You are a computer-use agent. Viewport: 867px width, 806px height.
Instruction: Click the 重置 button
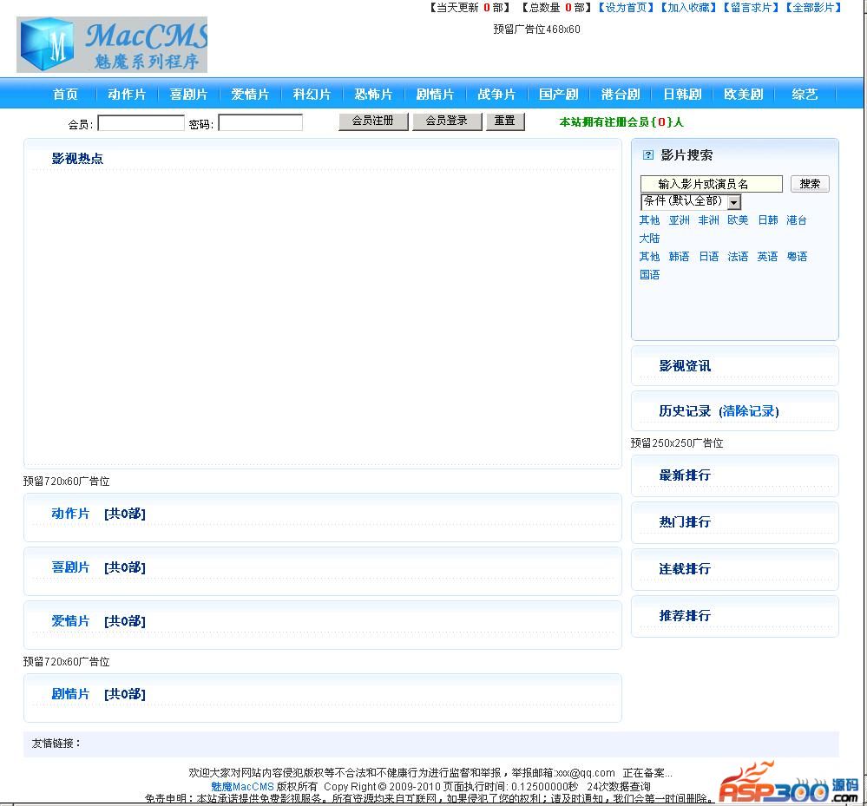[x=505, y=121]
